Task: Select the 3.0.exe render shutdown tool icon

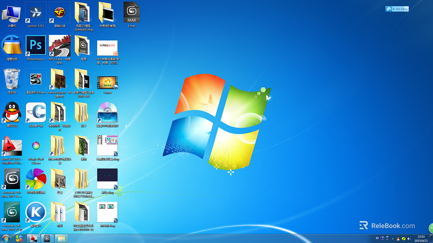Action: (35, 81)
